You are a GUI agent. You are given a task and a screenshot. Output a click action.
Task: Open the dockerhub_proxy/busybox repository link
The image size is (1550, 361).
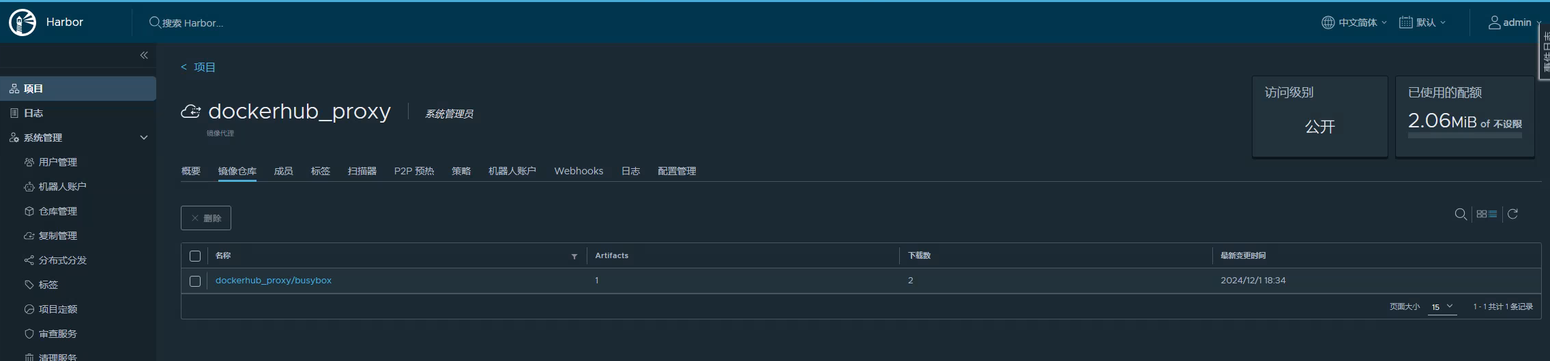tap(274, 281)
